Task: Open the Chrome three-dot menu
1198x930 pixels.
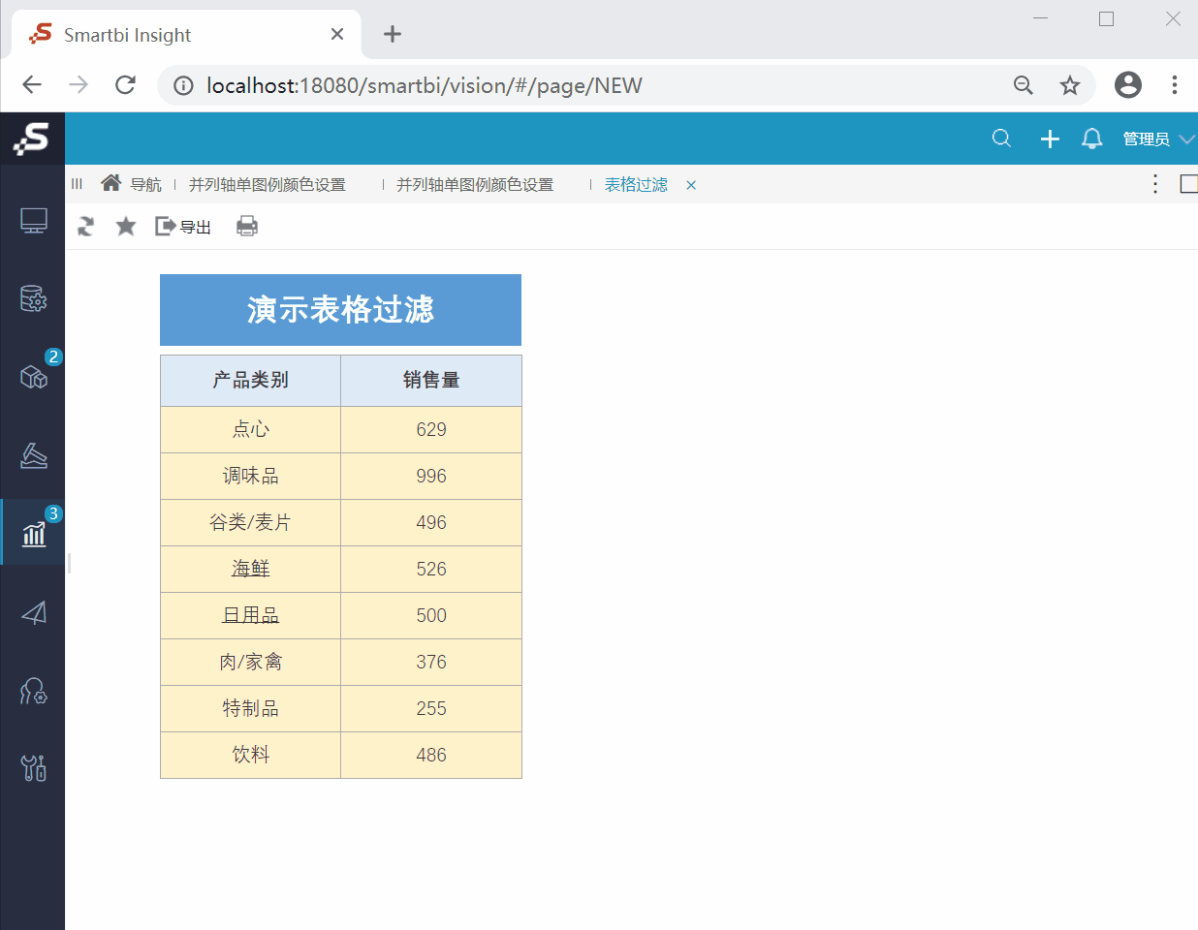Action: (x=1174, y=85)
